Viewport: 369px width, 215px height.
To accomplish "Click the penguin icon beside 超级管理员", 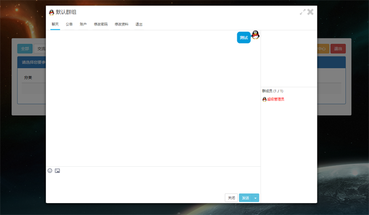I will point(265,99).
